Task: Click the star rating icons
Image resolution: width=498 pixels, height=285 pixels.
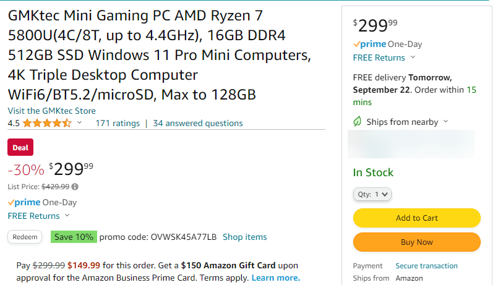Action: 48,123
